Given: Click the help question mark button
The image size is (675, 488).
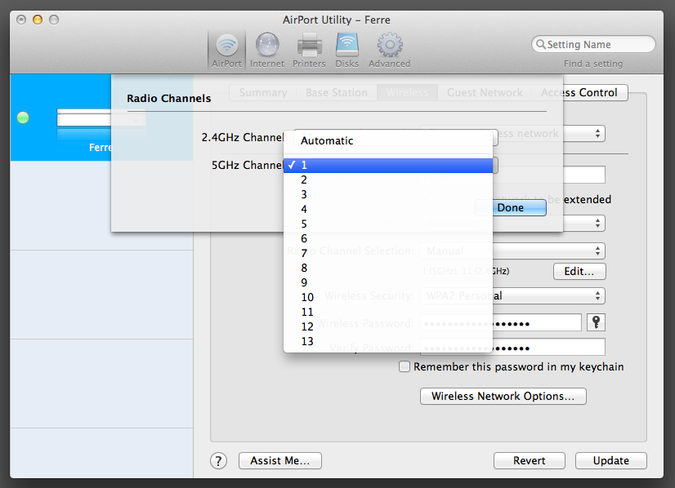Looking at the screenshot, I should 219,461.
